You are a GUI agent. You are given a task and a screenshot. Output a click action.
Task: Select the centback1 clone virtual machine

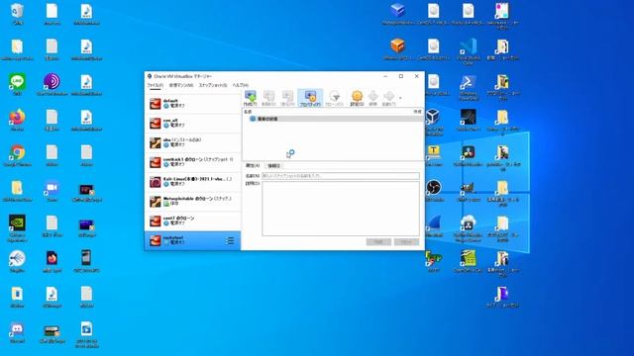192,162
